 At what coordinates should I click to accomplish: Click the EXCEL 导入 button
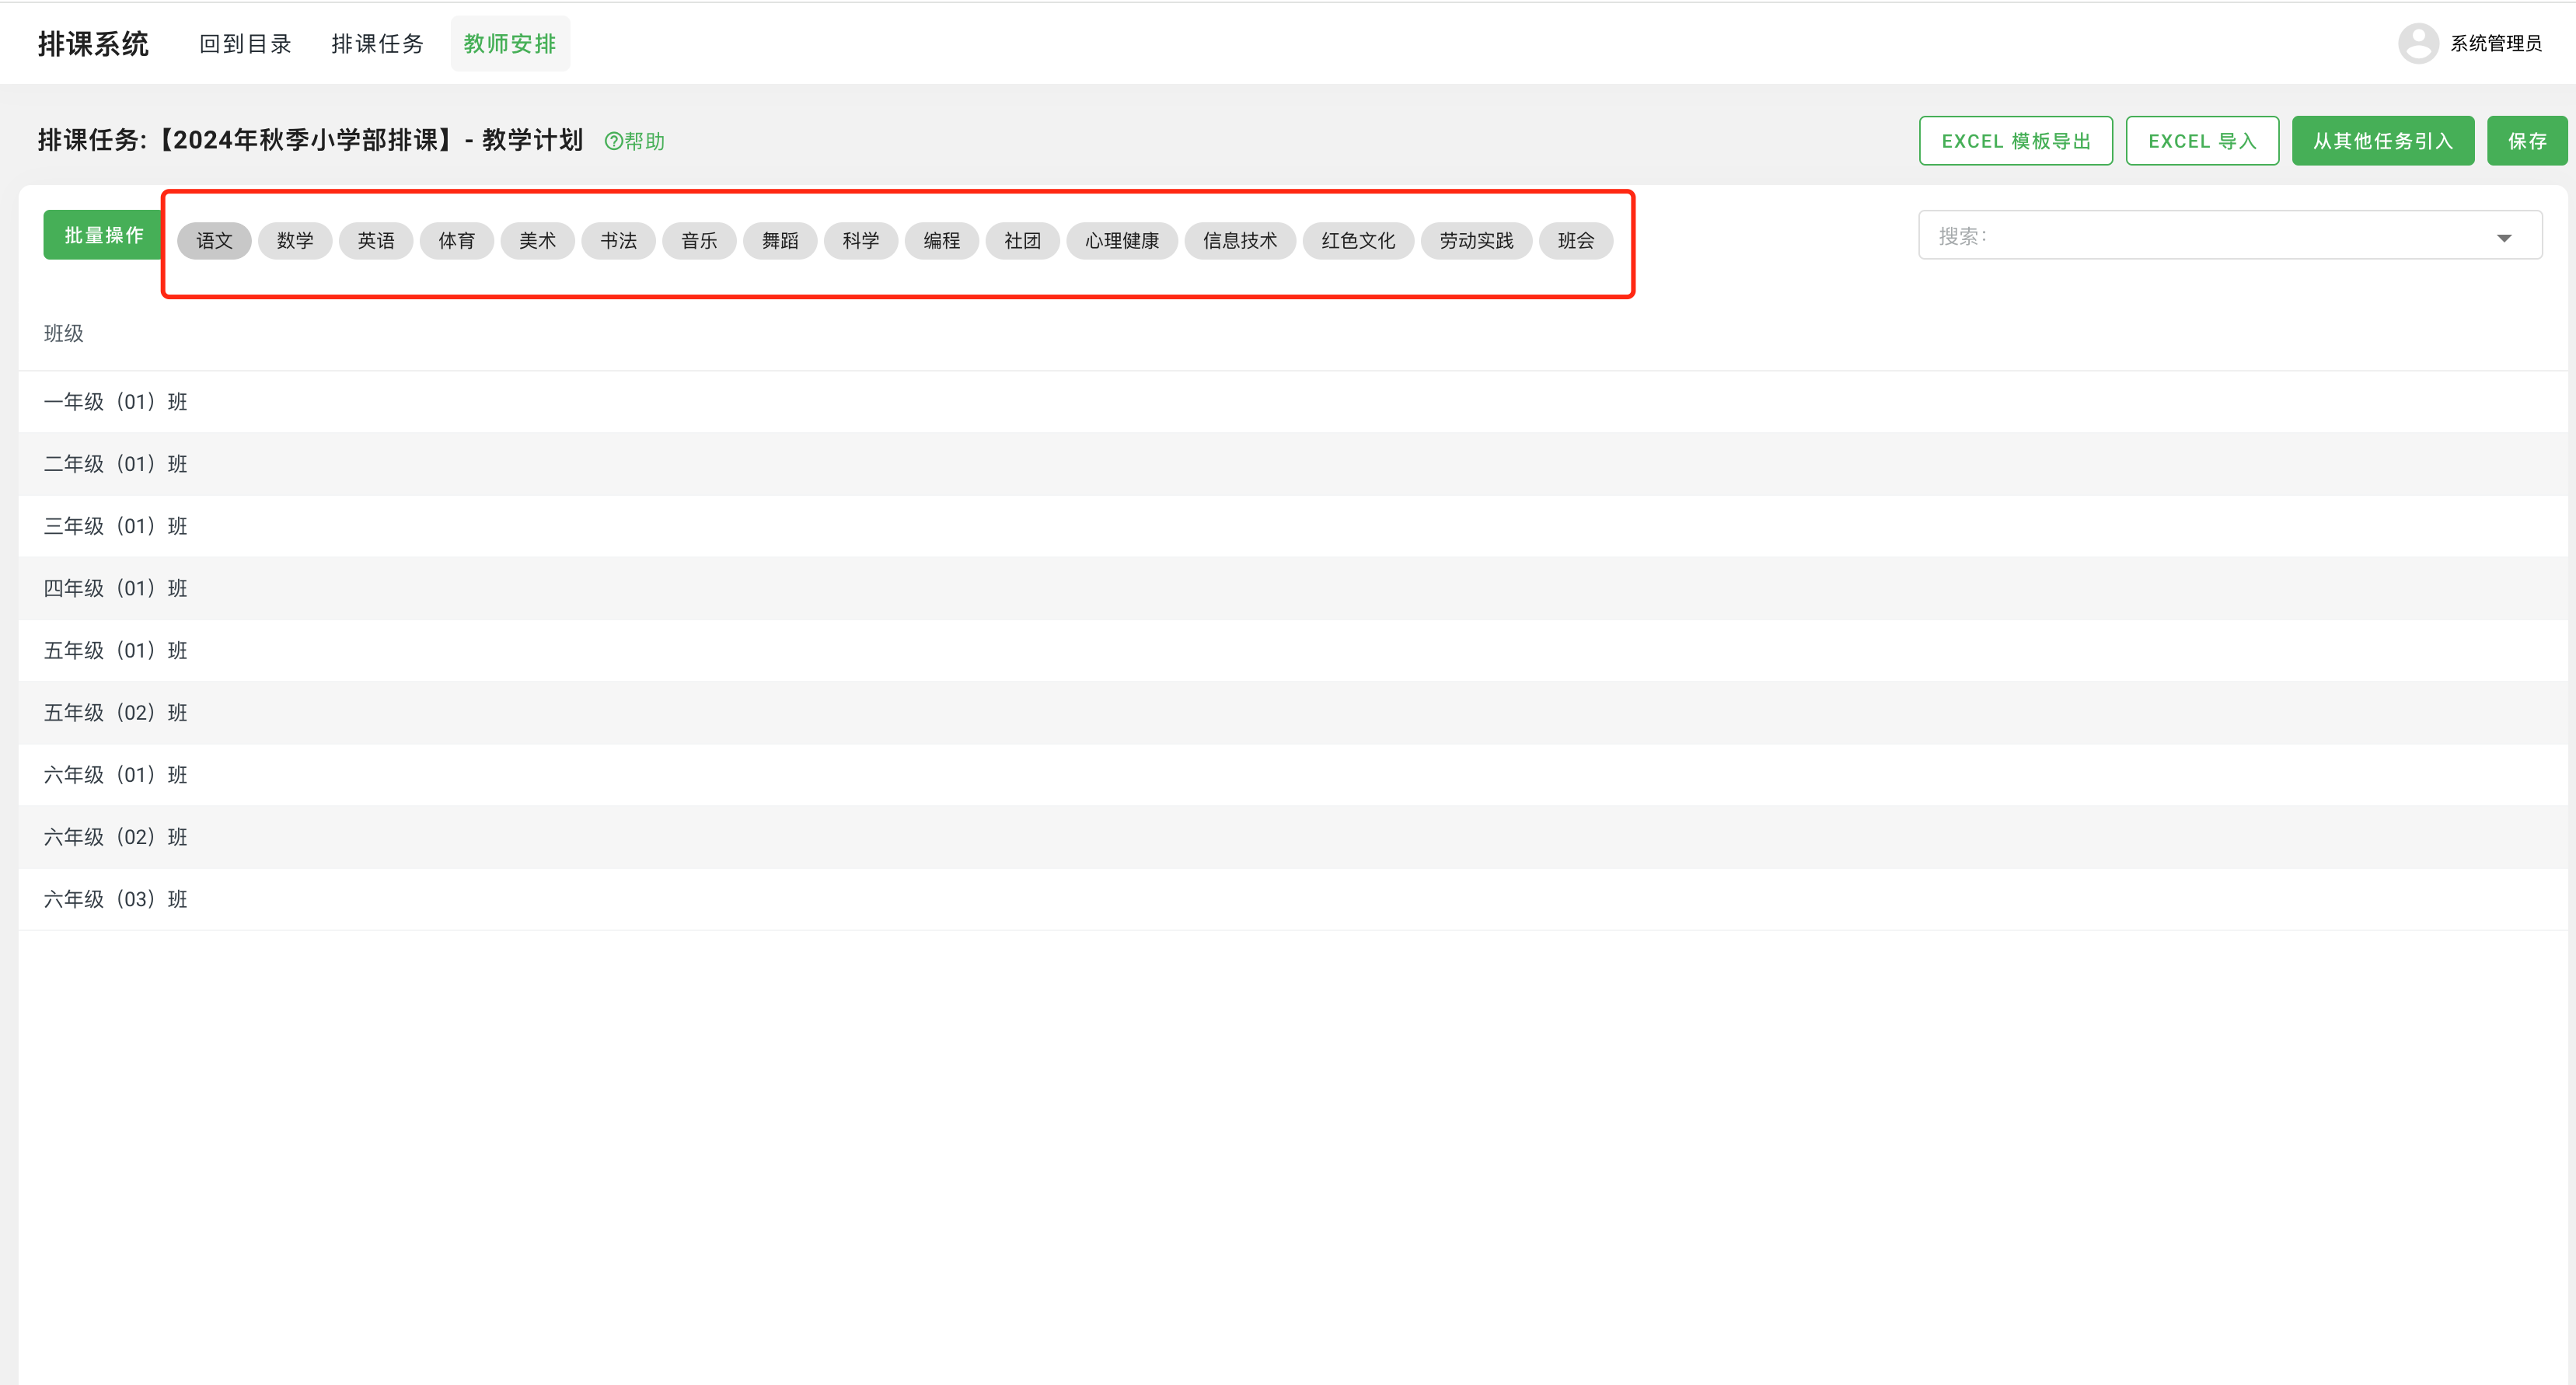point(2201,141)
